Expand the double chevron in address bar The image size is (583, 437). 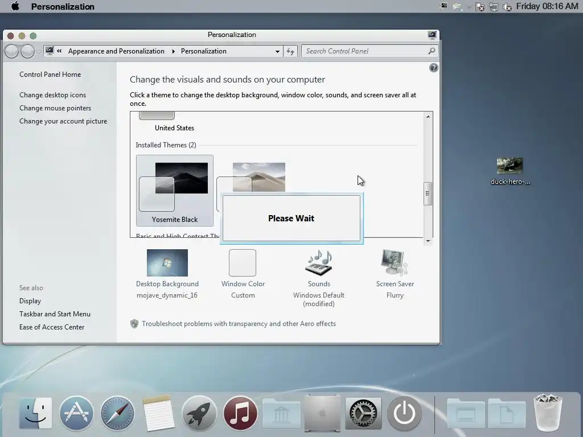point(59,51)
